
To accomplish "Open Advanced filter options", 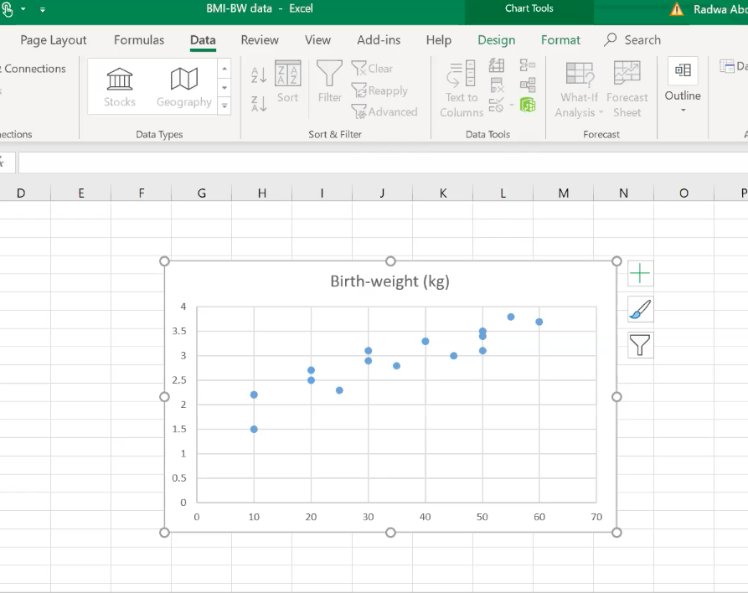I will tap(384, 111).
